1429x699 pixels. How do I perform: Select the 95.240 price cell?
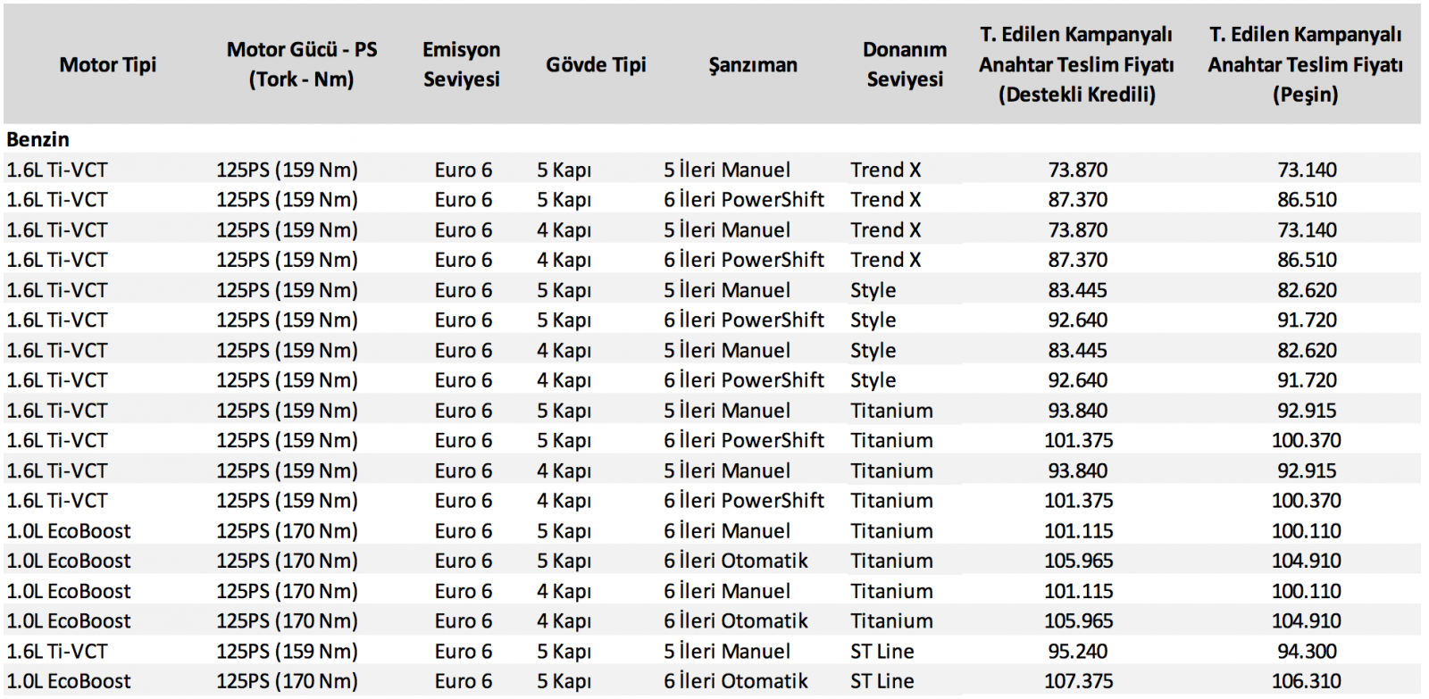(x=1078, y=652)
